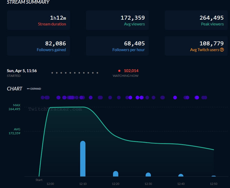Click the Sun, Apr 5, 11:56 start time
Viewport: 230px width, 188px height.
(x=22, y=71)
